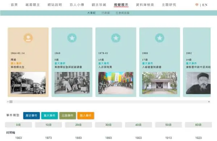Click the 1868 date text
This screenshot has width=217, height=141.
57,53
